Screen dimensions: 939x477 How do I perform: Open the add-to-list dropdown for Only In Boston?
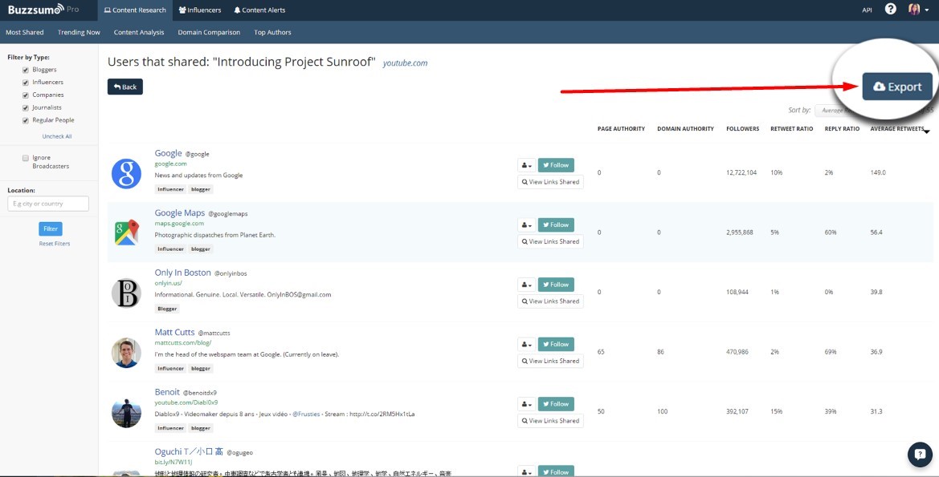pyautogui.click(x=526, y=285)
